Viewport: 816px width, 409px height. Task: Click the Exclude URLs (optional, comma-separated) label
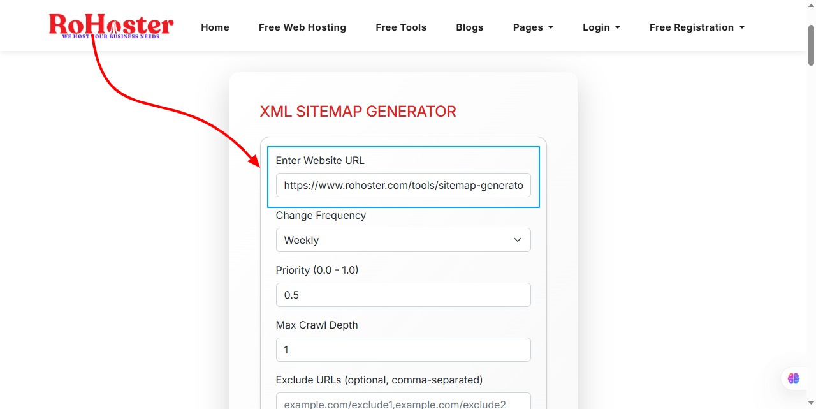click(379, 380)
